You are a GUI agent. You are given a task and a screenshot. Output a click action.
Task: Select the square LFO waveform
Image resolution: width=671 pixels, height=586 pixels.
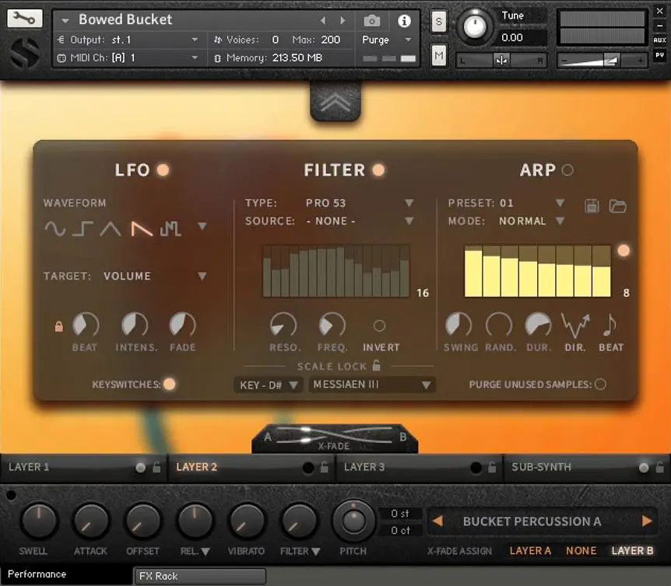click(83, 228)
